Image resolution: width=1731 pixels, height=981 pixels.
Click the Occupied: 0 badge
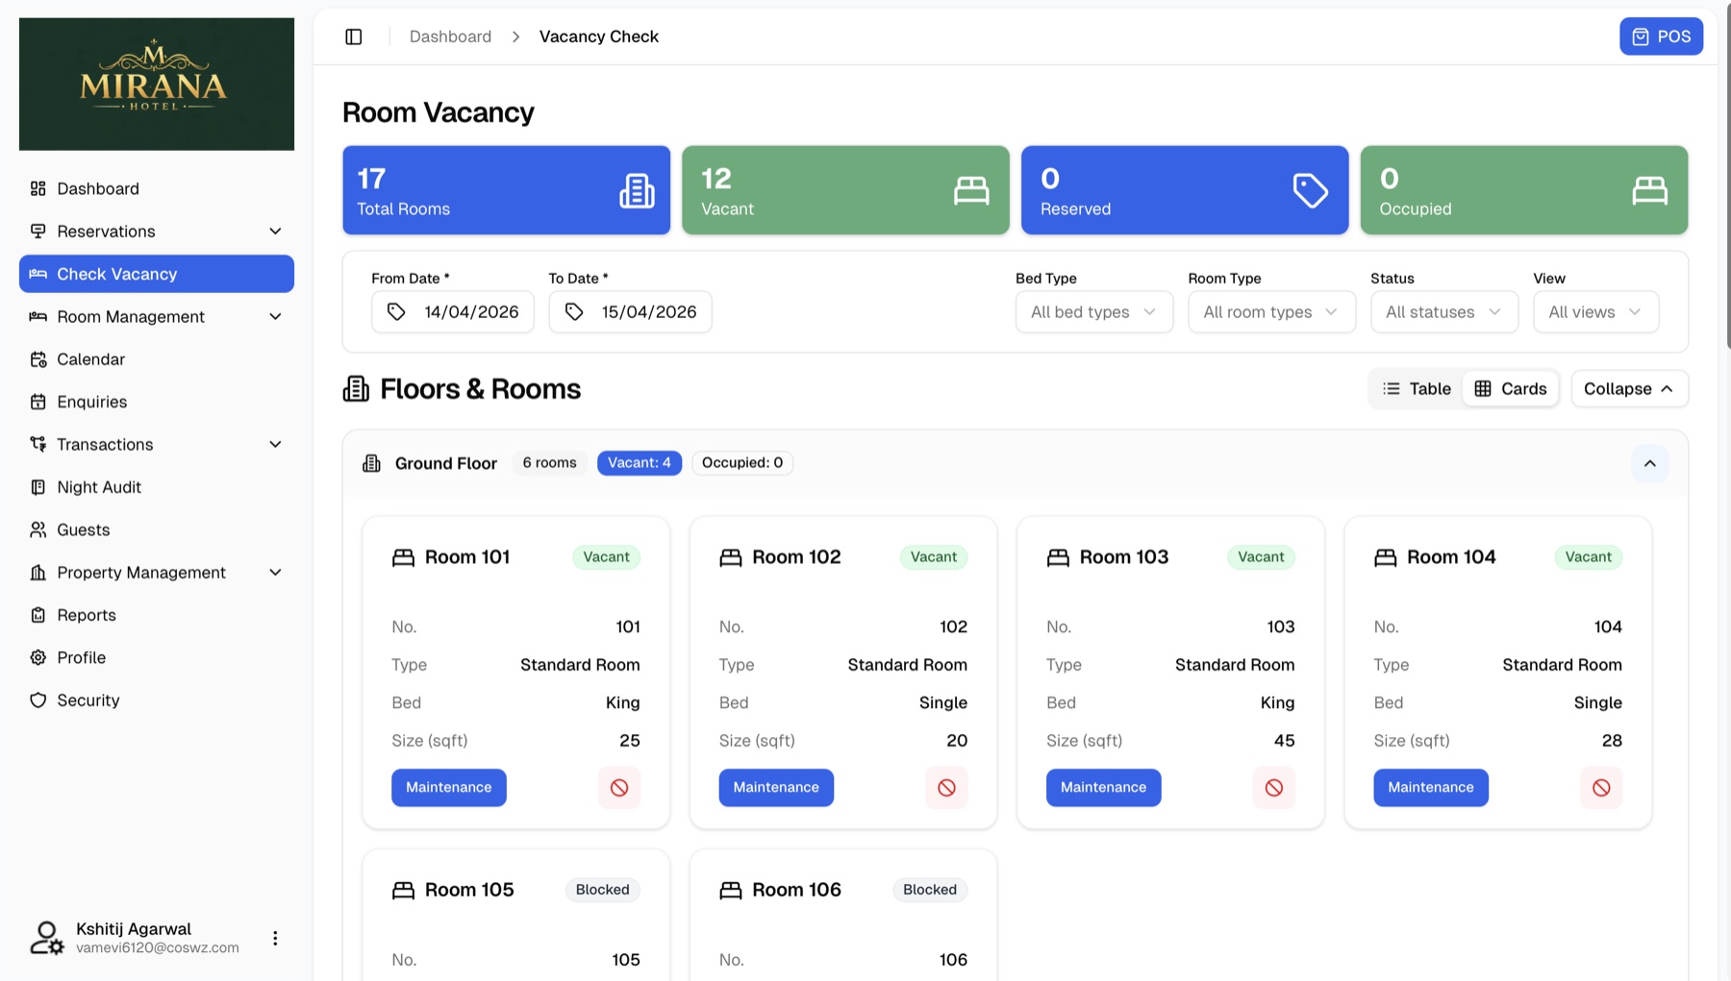(742, 463)
